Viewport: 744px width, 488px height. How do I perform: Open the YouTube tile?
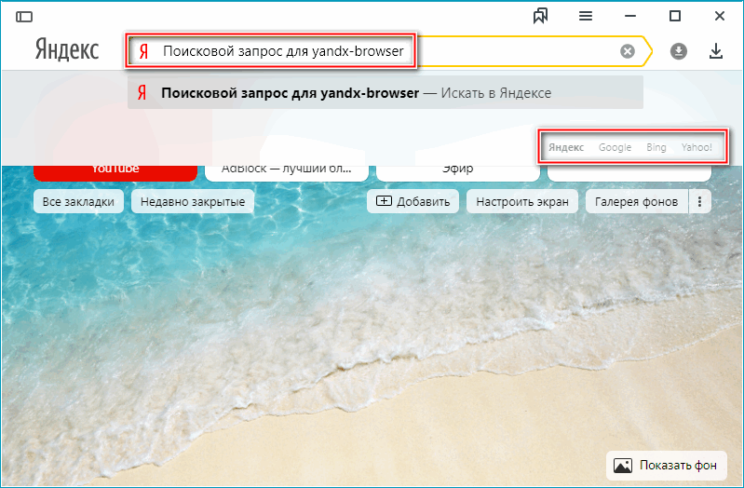115,170
